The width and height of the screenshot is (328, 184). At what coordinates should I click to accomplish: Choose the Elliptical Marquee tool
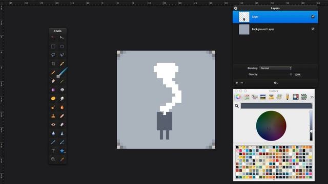(x=62, y=47)
